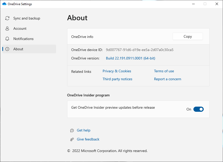The height and width of the screenshot is (162, 223).
Task: Open the Terms of use link
Action: click(x=164, y=71)
